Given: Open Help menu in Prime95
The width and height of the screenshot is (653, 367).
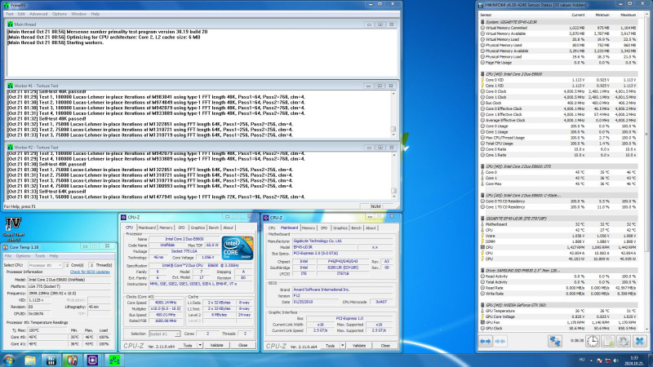Looking at the screenshot, I should [x=96, y=14].
